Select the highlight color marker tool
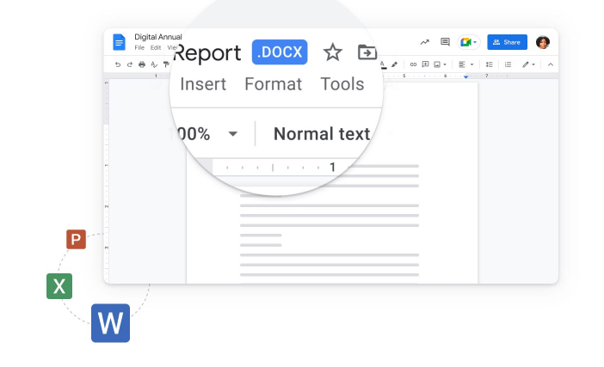This screenshot has width=604, height=367. pyautogui.click(x=394, y=64)
